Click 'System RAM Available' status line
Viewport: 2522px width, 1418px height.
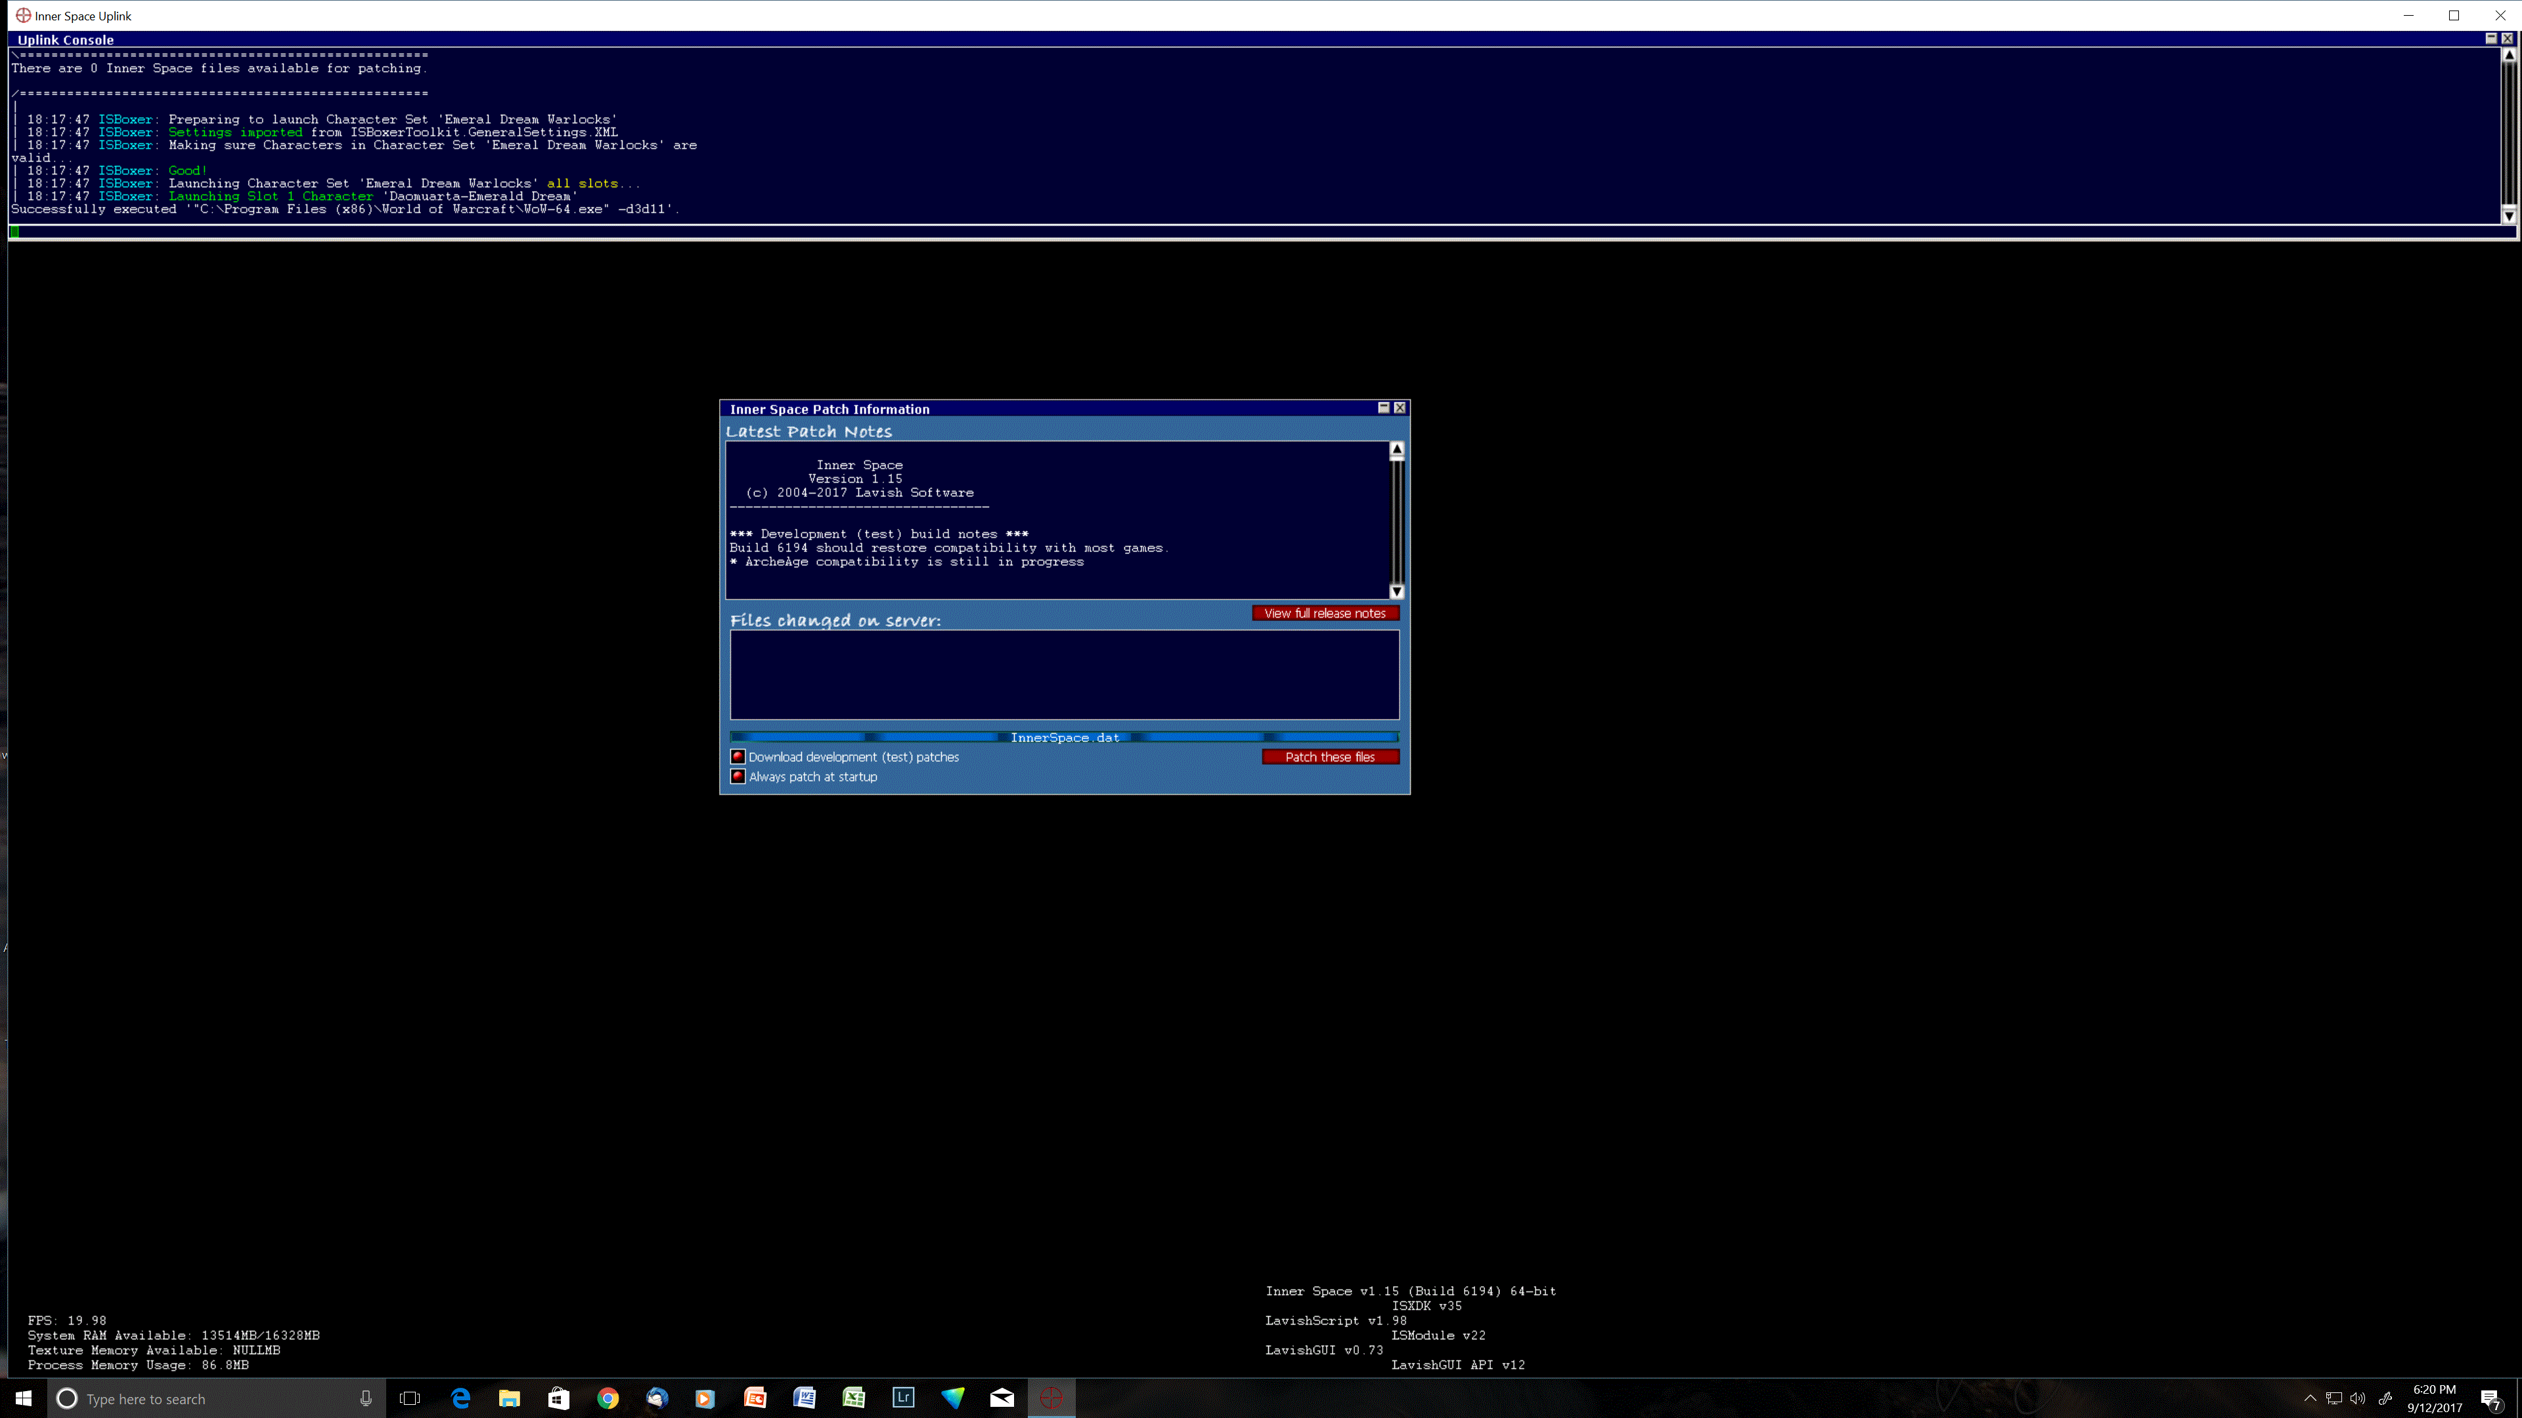(x=174, y=1336)
